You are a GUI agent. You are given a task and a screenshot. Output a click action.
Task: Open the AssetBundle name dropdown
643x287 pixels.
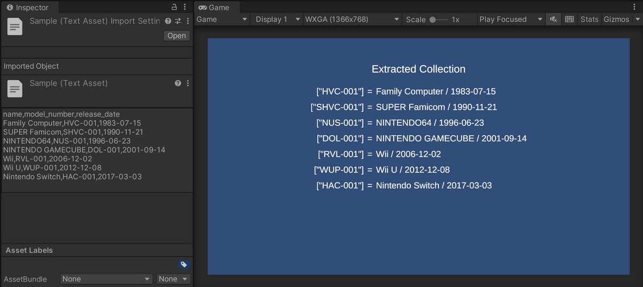107,279
